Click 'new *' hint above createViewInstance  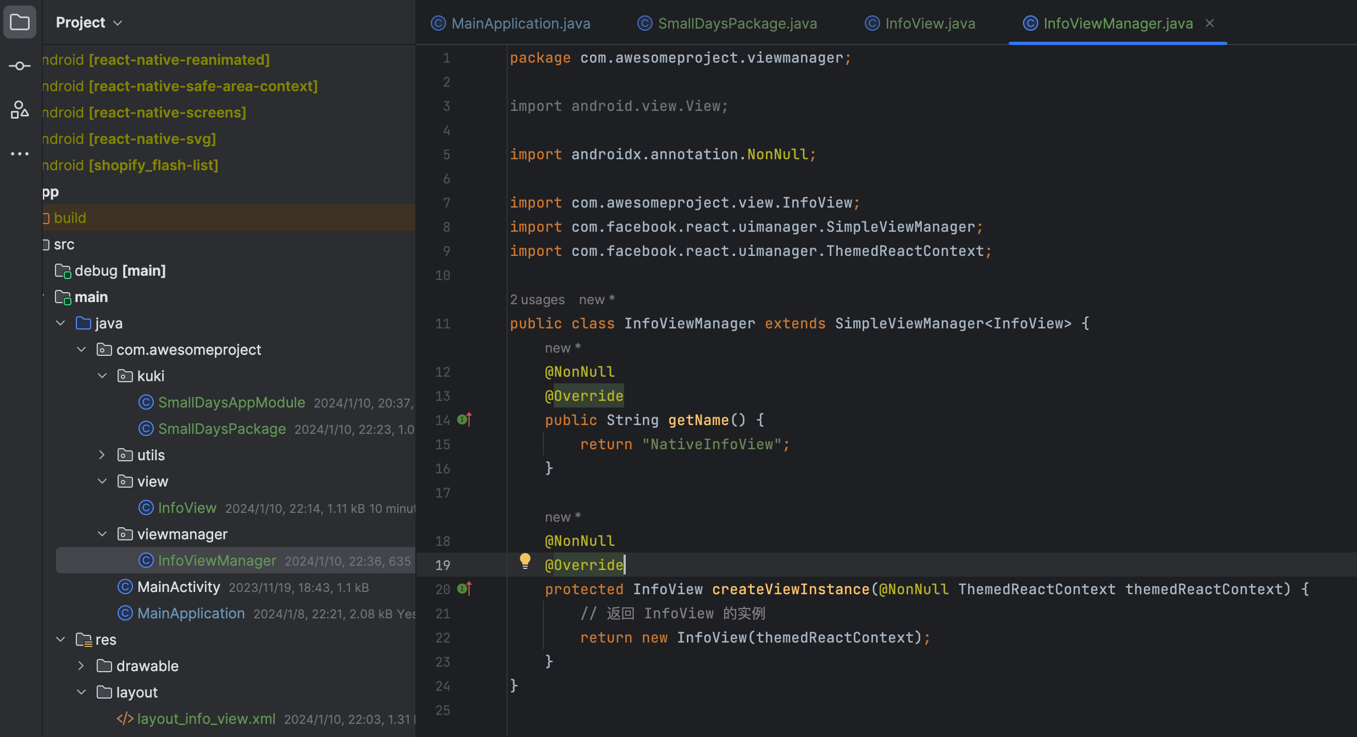(x=563, y=517)
